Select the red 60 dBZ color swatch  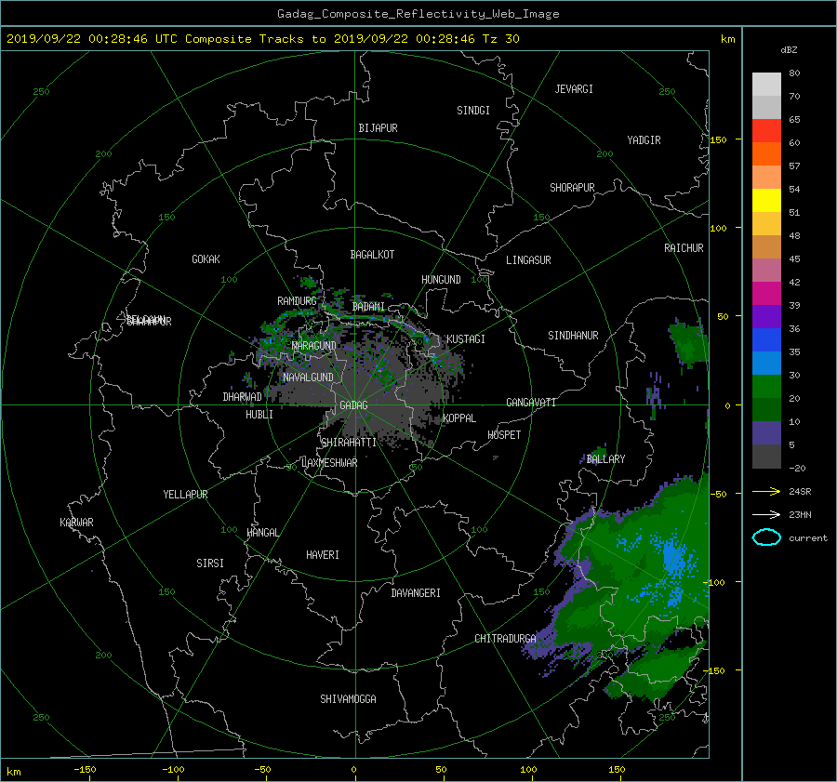coord(766,130)
